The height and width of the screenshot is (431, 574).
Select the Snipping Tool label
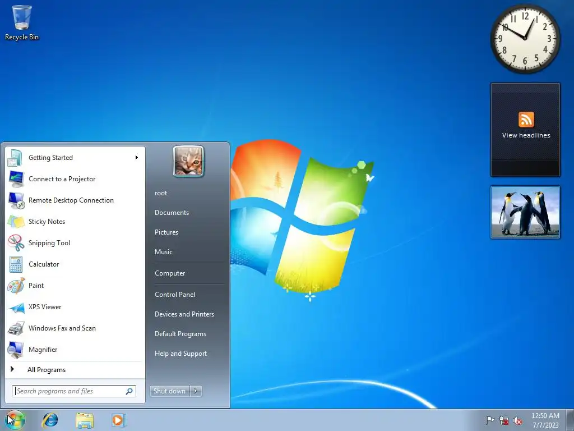click(x=49, y=243)
